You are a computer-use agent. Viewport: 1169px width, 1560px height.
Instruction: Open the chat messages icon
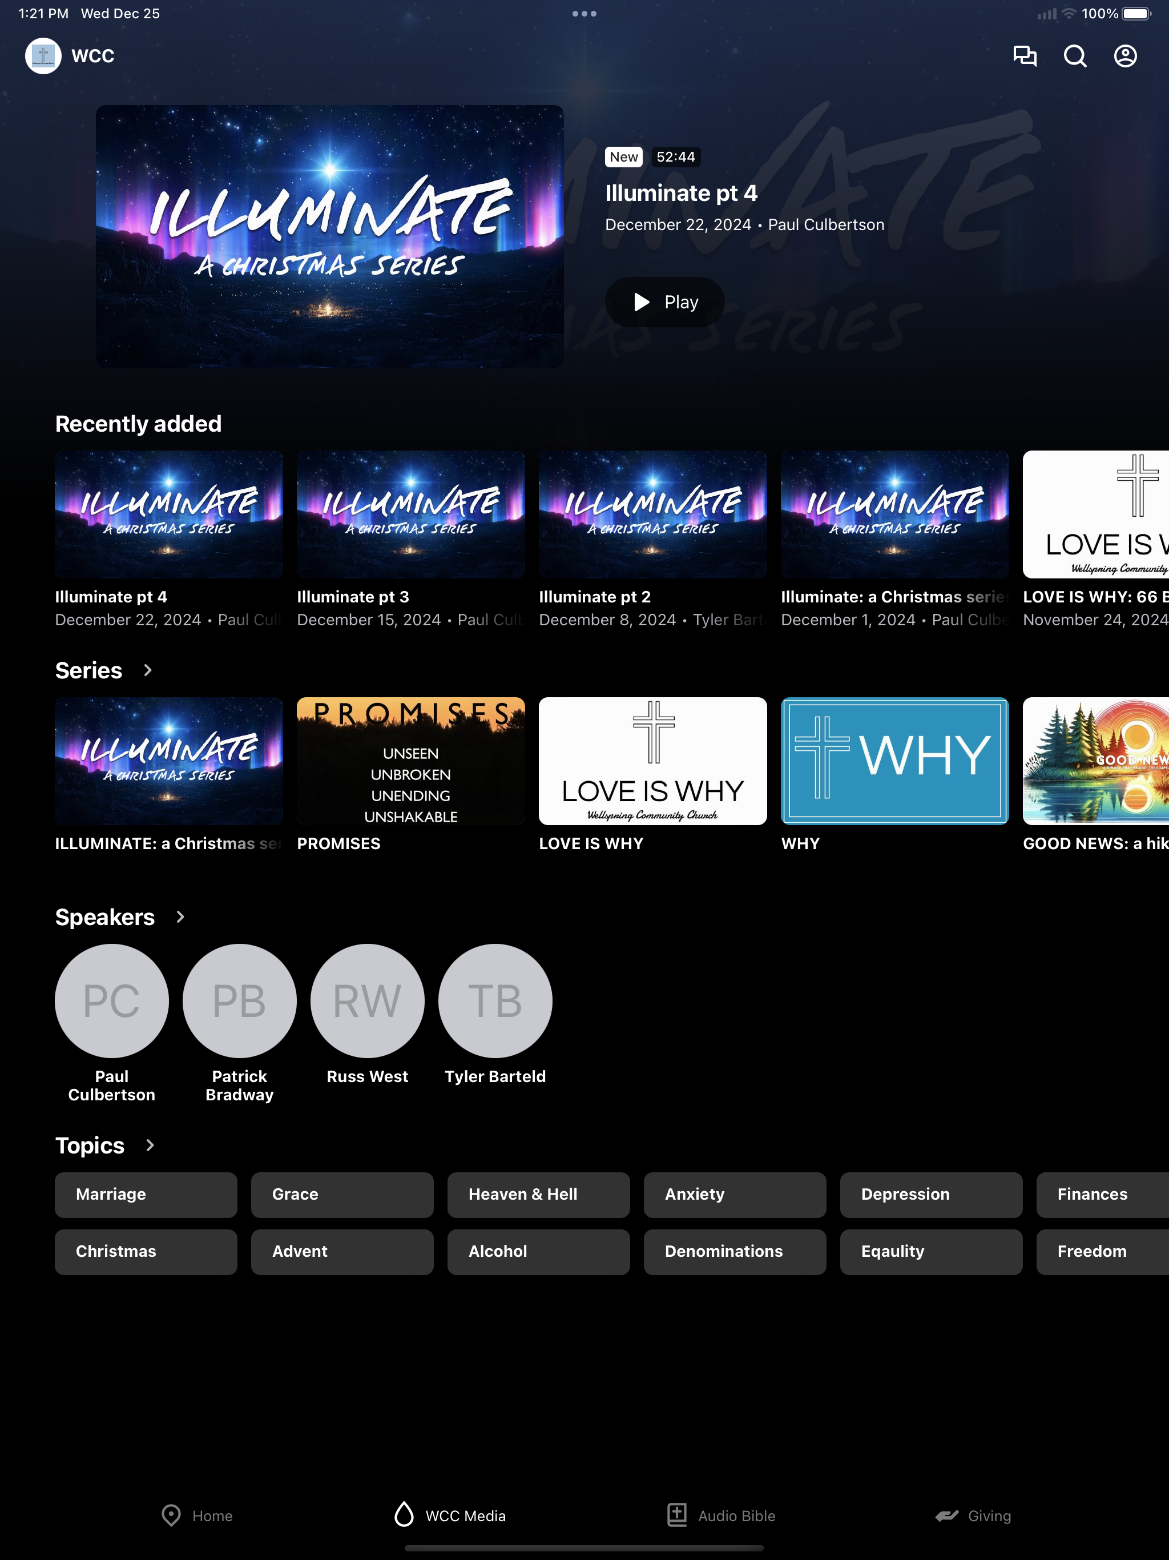tap(1025, 56)
